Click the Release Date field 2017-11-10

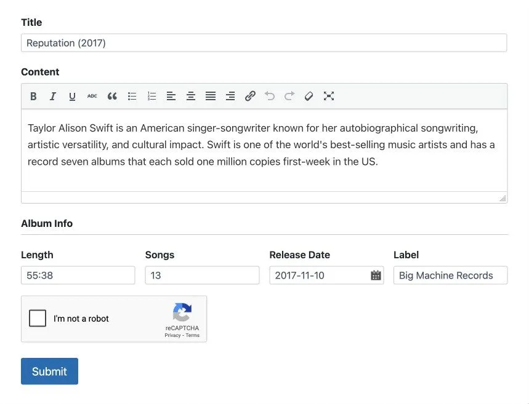[326, 275]
